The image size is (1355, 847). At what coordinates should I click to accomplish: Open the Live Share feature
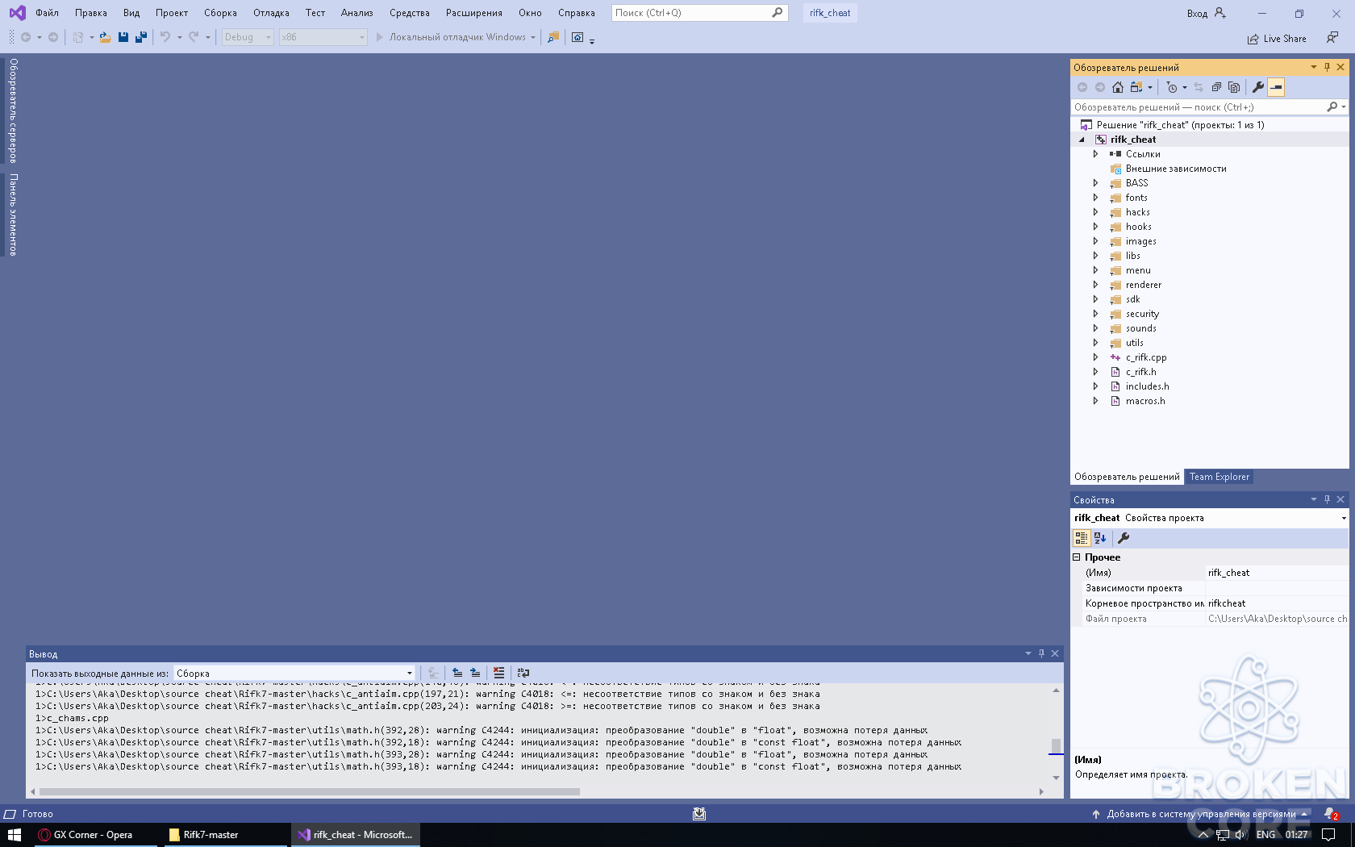point(1277,39)
